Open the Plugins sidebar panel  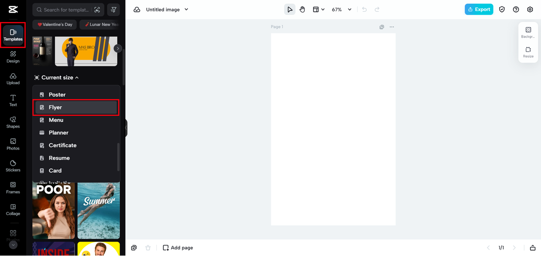tap(13, 235)
